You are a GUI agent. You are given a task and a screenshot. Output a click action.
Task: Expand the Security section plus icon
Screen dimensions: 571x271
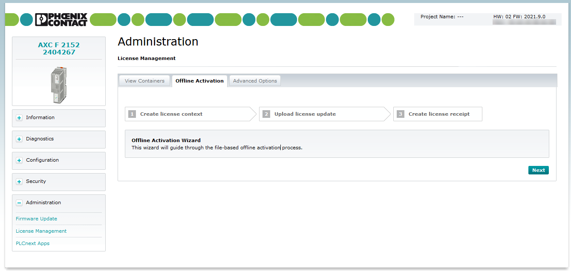(19, 182)
